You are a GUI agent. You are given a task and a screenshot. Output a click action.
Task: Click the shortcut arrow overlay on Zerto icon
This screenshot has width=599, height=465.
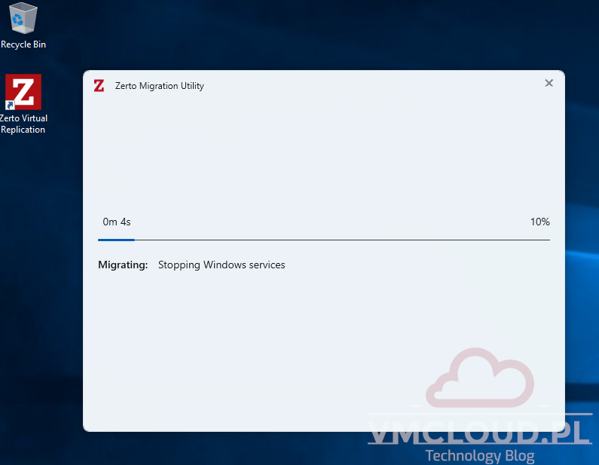(x=10, y=105)
